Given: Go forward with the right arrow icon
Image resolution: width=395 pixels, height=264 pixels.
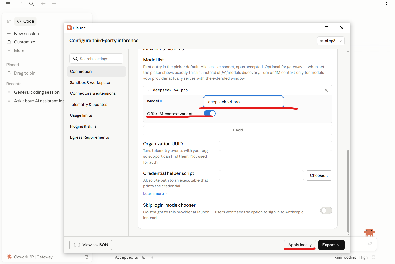Looking at the screenshot, I should [54, 4].
